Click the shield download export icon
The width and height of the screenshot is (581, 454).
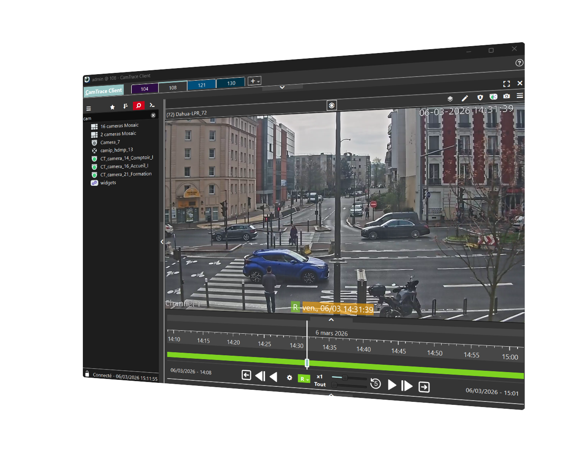pyautogui.click(x=480, y=97)
